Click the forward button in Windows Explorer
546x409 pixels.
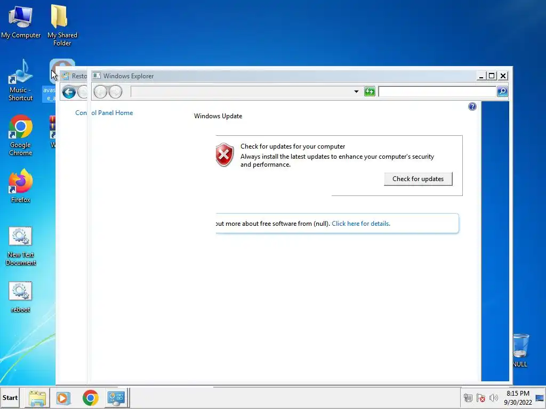(x=116, y=92)
